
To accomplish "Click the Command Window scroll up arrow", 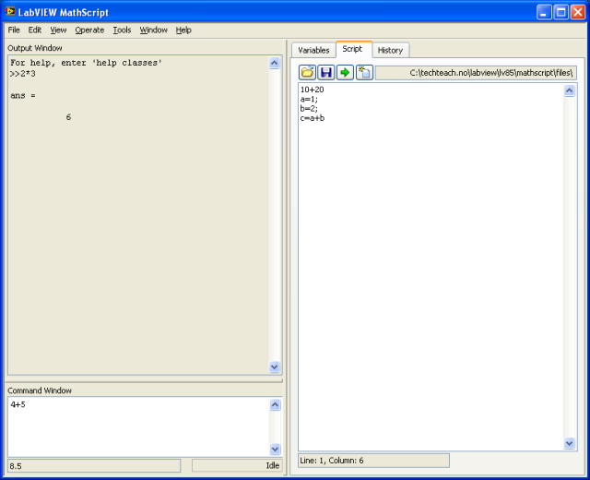I will [275, 404].
